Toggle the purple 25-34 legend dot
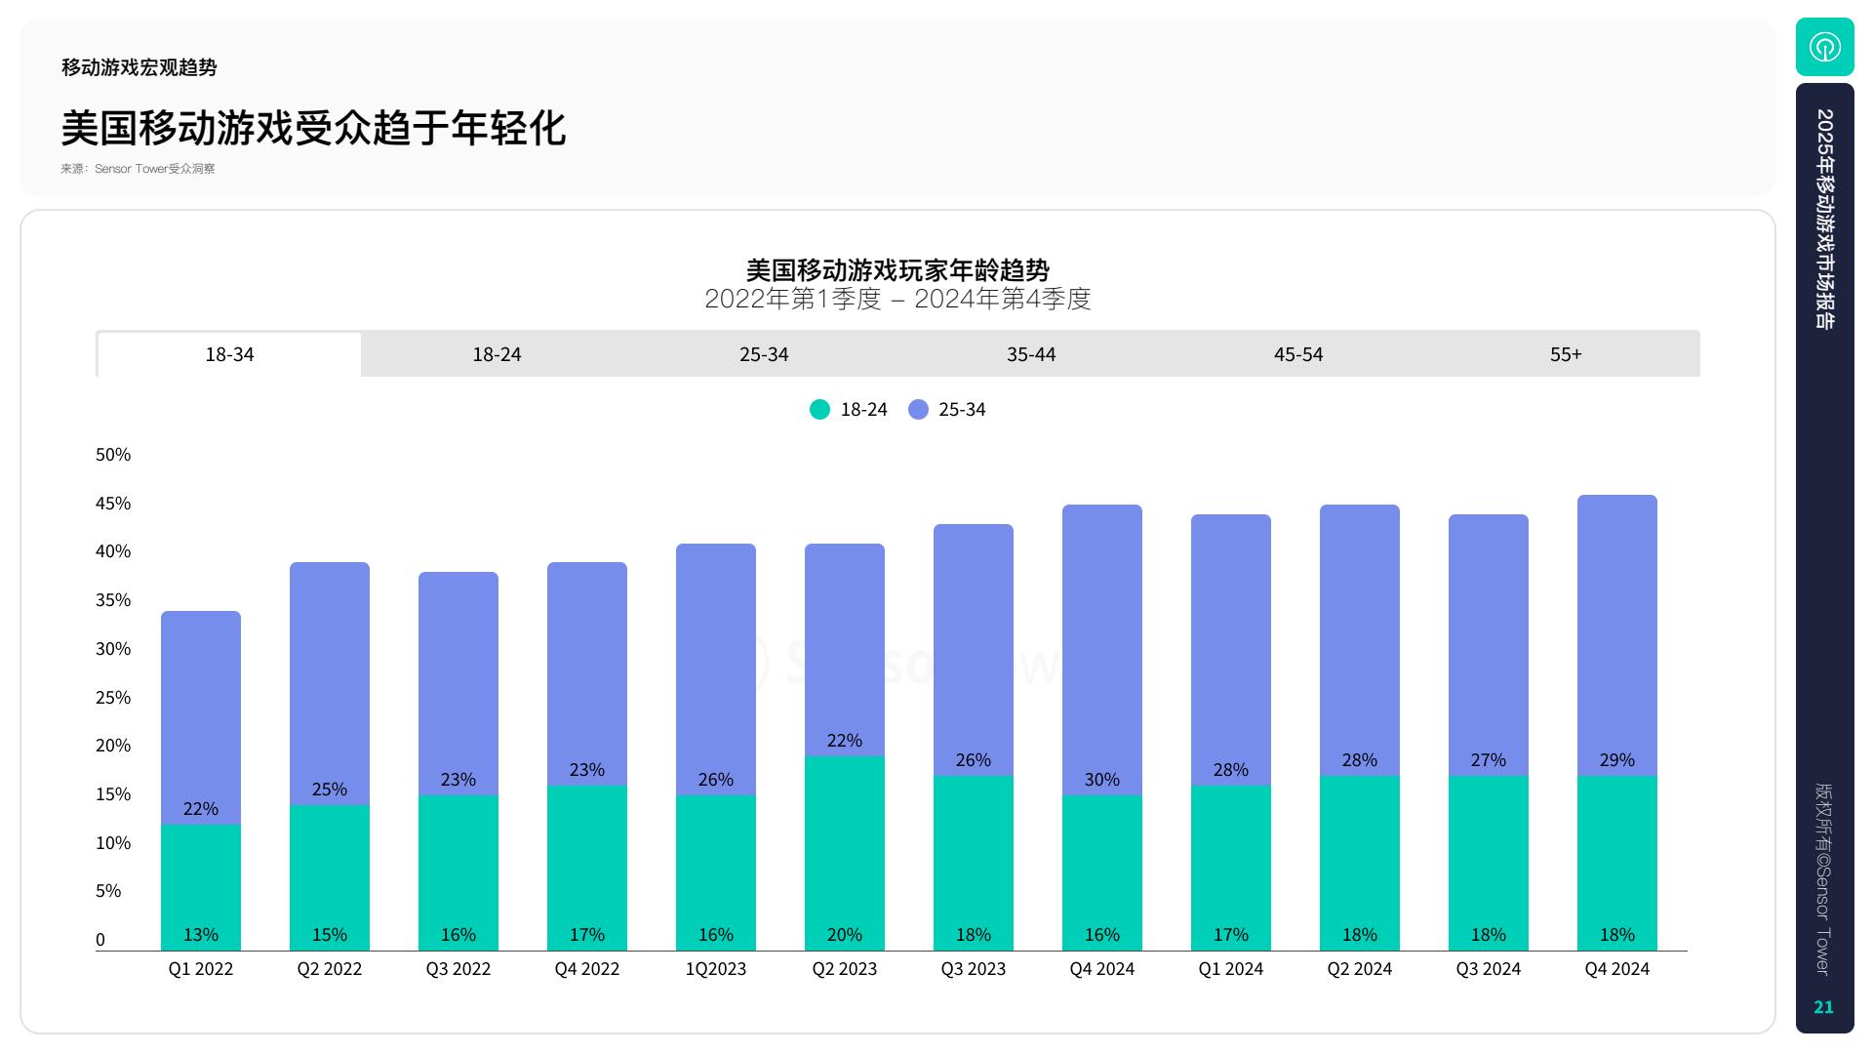The image size is (1873, 1054). 918,410
